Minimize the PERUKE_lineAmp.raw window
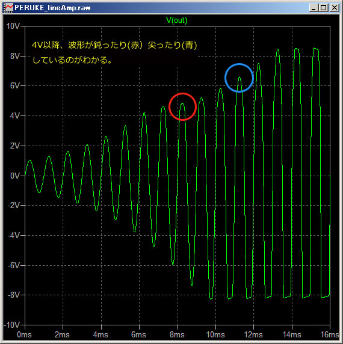343x344 pixels. point(313,8)
